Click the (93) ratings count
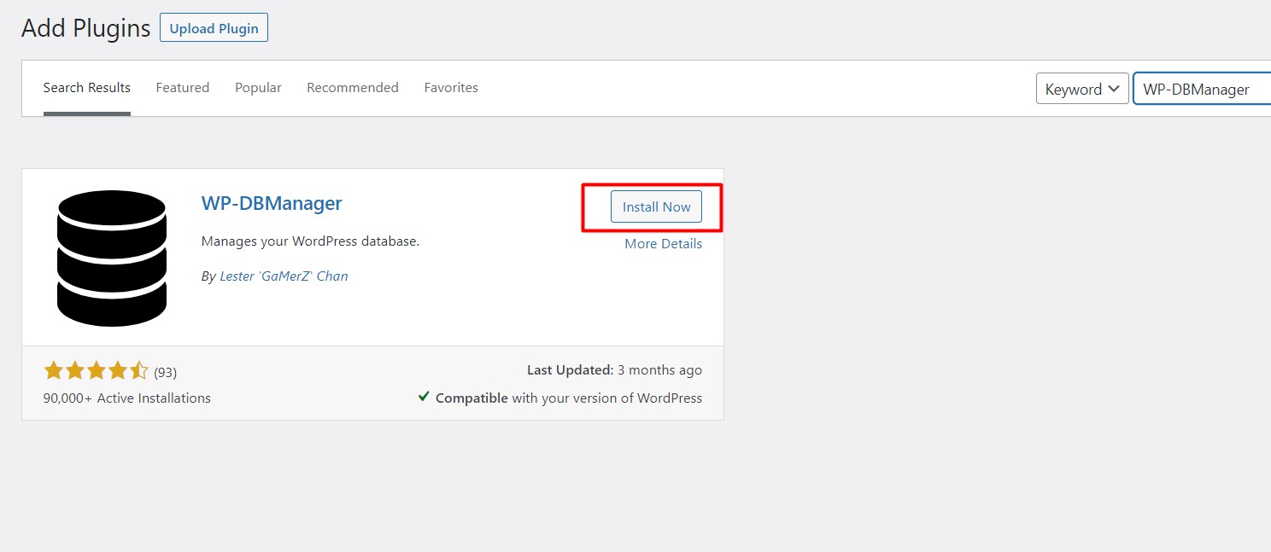Viewport: 1271px width, 552px height. (166, 372)
